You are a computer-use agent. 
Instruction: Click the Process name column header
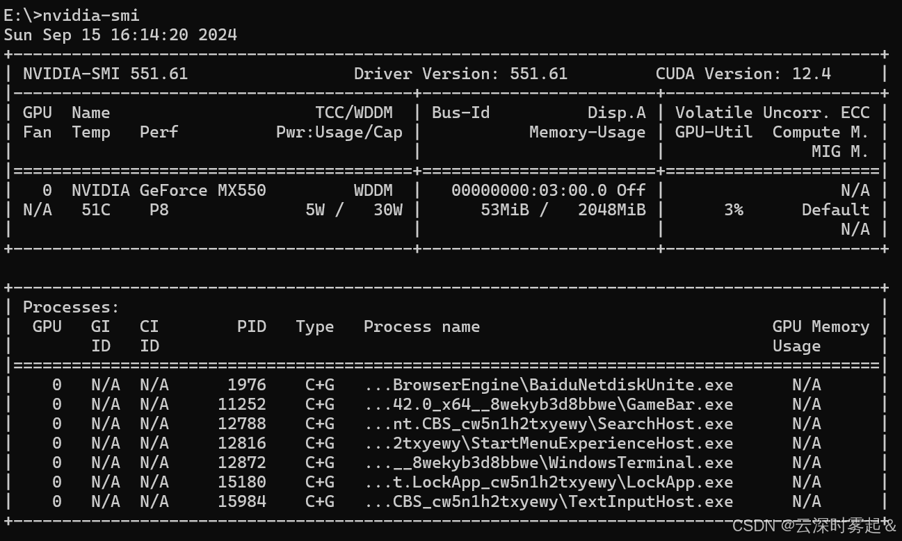(421, 326)
